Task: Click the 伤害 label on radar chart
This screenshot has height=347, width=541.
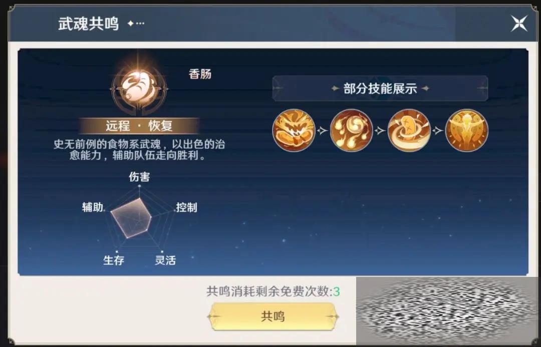Action: (139, 177)
